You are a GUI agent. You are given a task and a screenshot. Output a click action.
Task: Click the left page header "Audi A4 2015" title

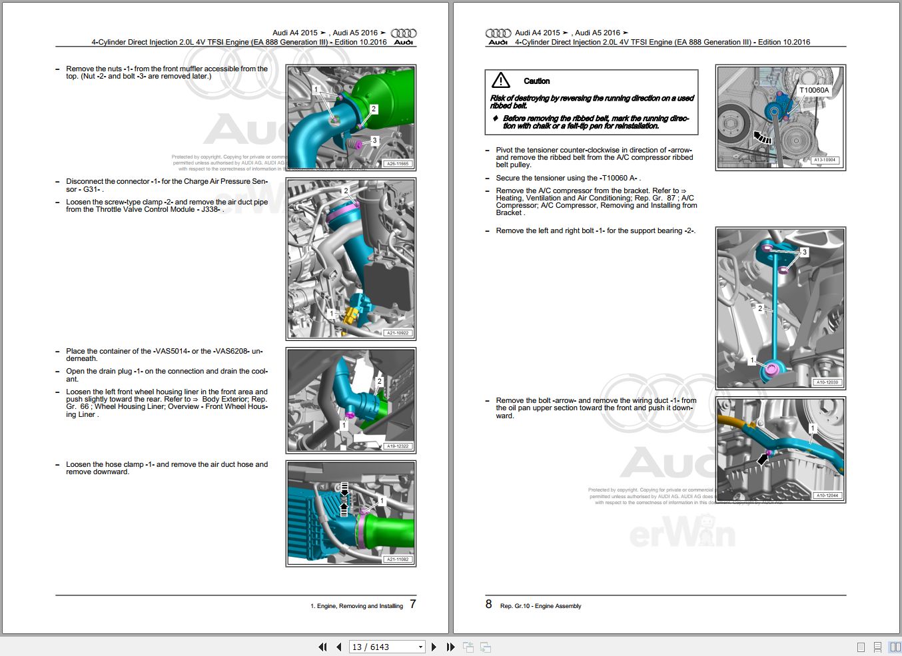(329, 33)
